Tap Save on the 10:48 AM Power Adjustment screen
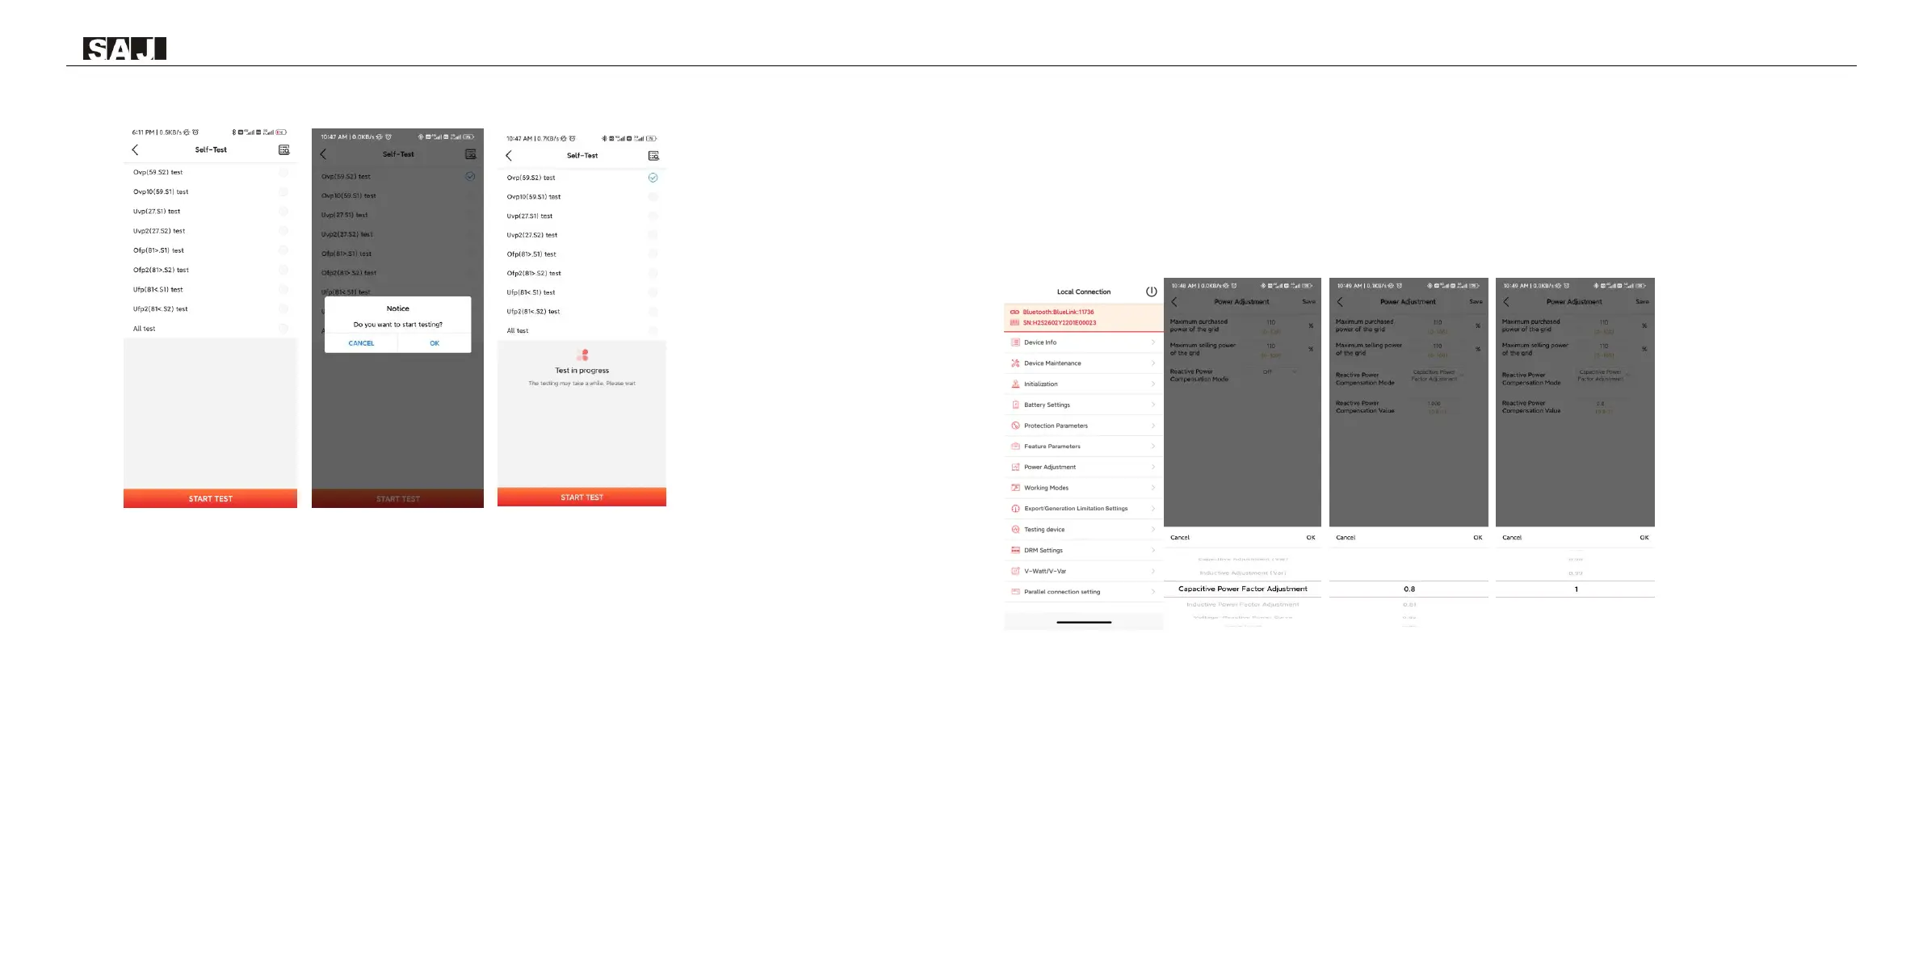The image size is (1923, 961). [x=1308, y=301]
